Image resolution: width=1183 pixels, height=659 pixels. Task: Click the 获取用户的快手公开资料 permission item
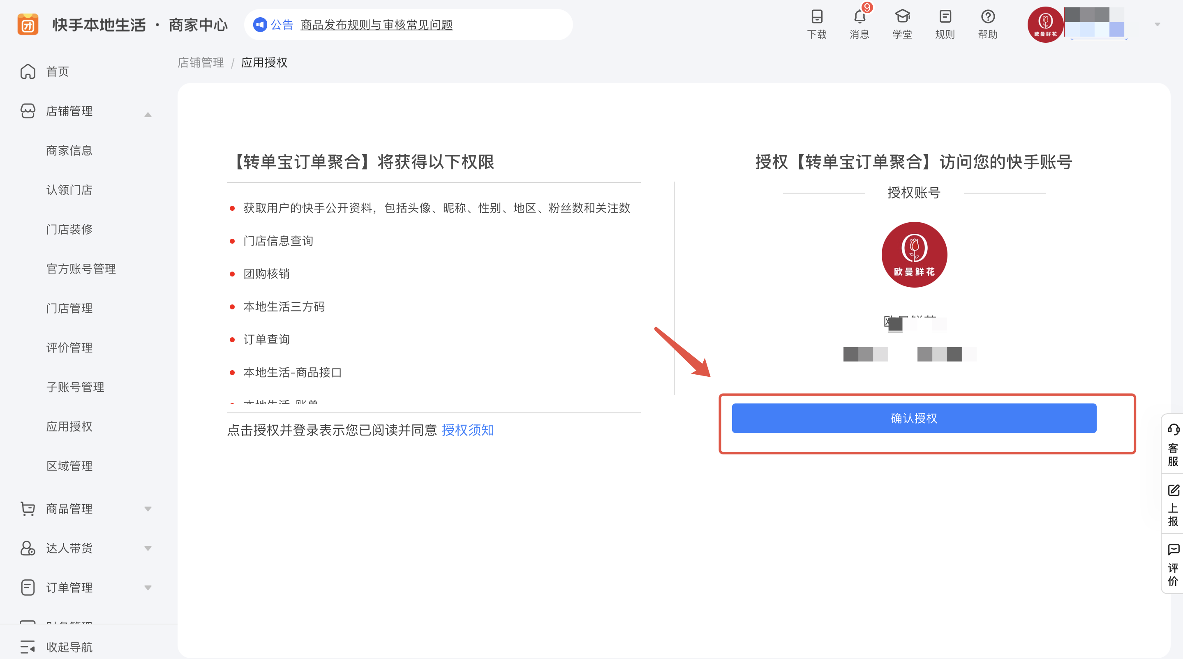click(436, 208)
